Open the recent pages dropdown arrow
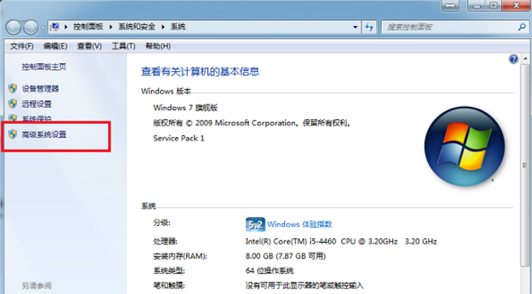This screenshot has width=532, height=294. click(x=43, y=28)
